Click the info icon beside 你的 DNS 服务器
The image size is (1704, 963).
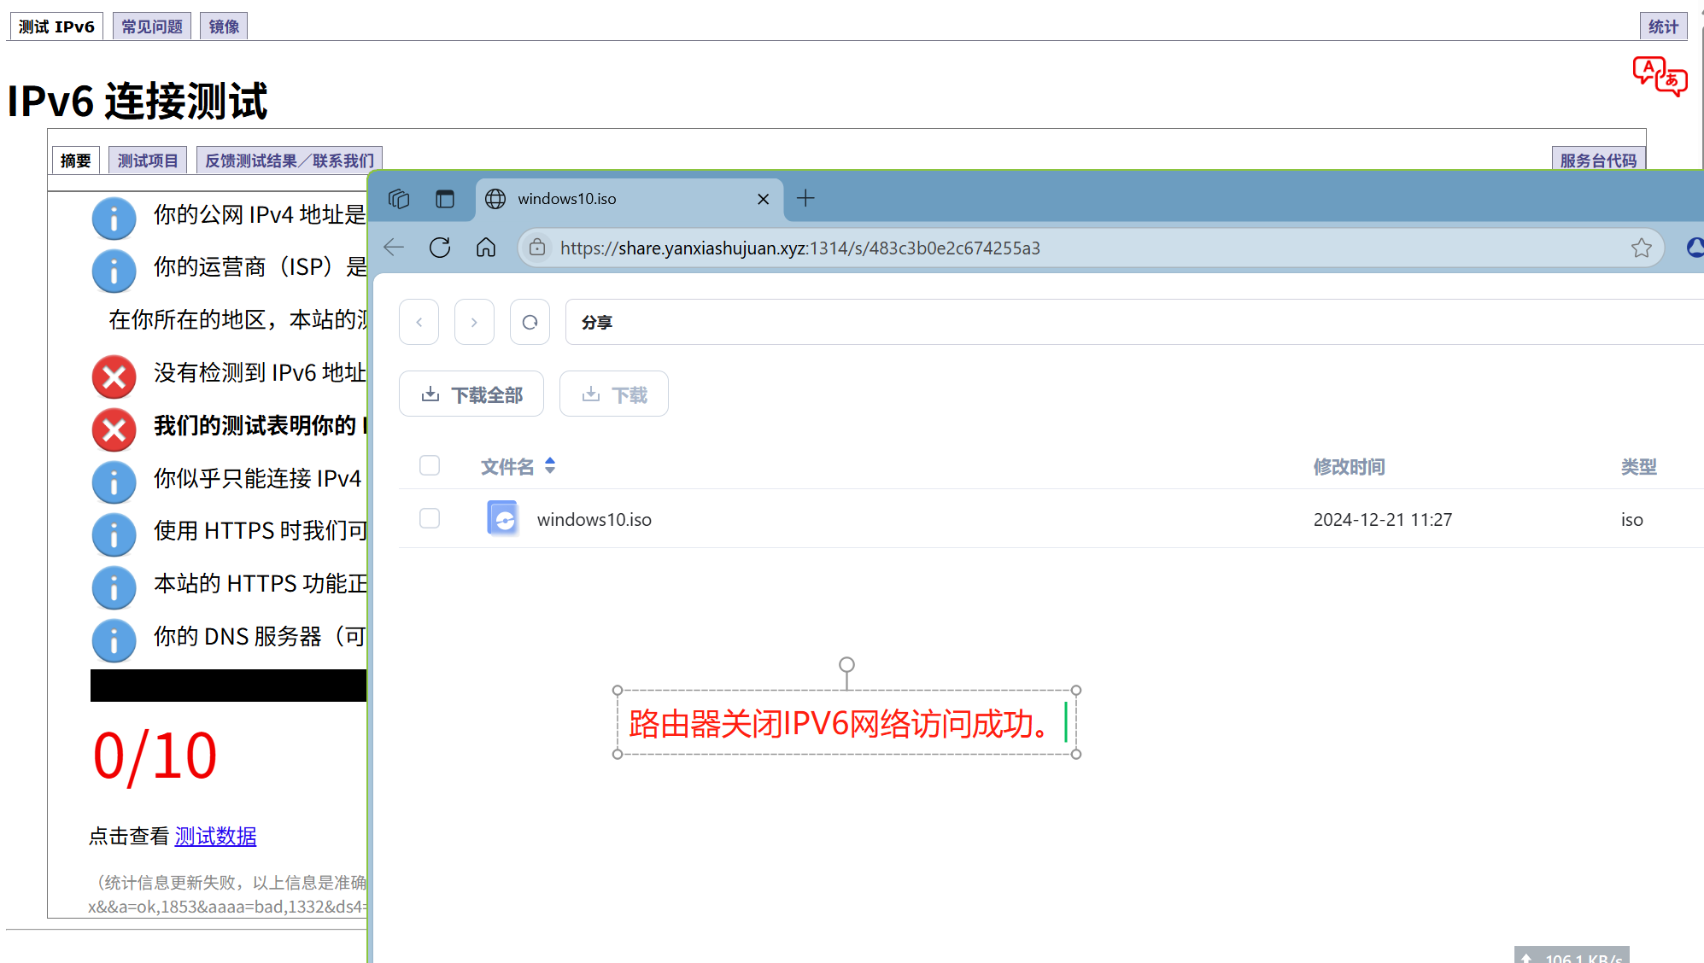[114, 640]
